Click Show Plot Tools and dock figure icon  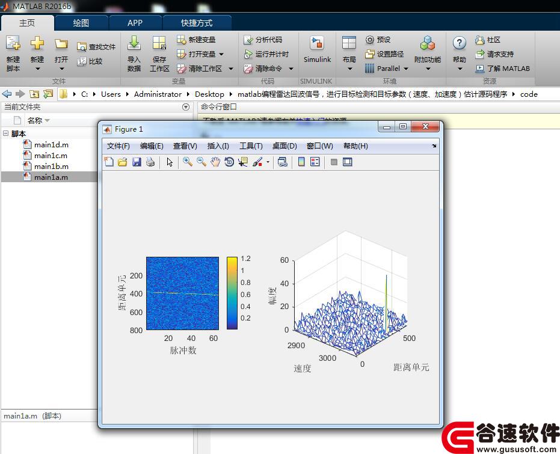pyautogui.click(x=348, y=162)
